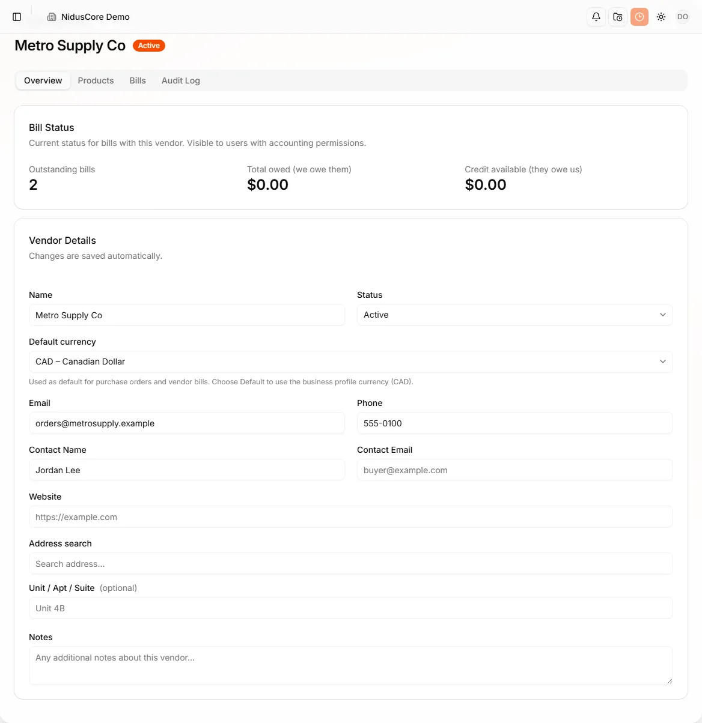
Task: Click the Phone input with 555-0100
Action: [515, 423]
